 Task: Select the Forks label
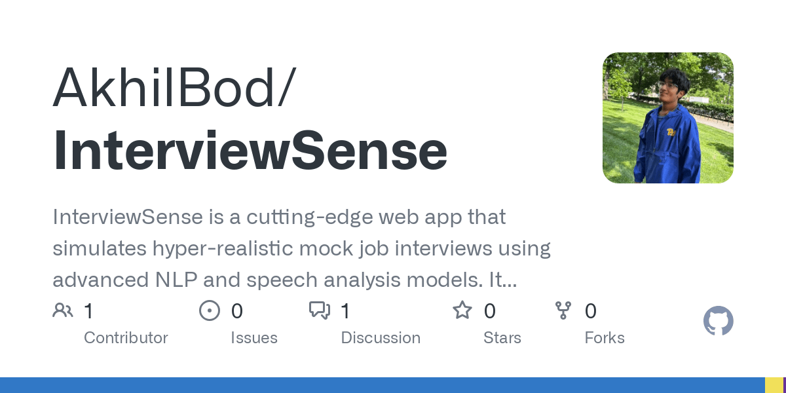605,338
